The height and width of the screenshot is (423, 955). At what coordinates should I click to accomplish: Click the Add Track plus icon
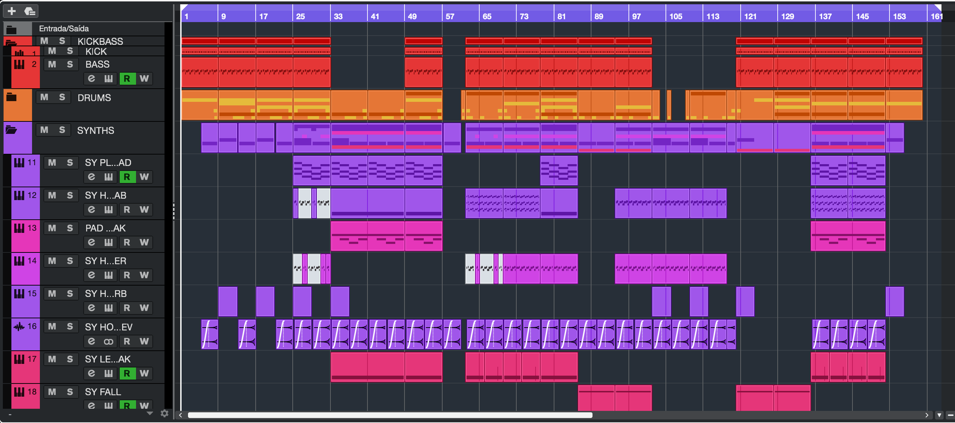point(11,11)
